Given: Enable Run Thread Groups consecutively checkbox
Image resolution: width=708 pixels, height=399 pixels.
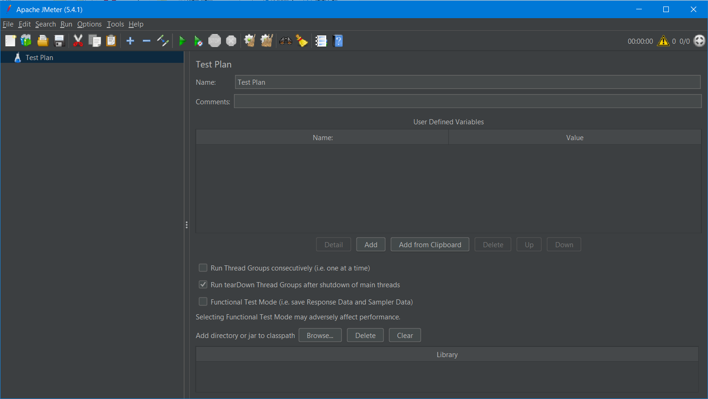Looking at the screenshot, I should (x=203, y=268).
